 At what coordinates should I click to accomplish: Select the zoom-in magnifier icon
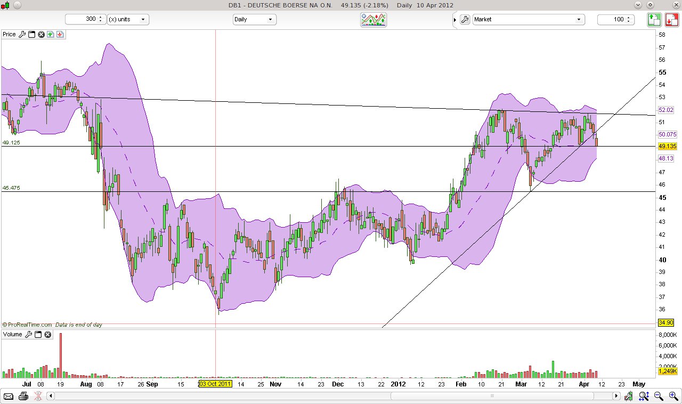673,396
